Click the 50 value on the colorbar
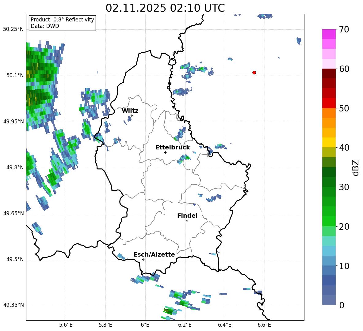The height and width of the screenshot is (331, 363). (344, 108)
